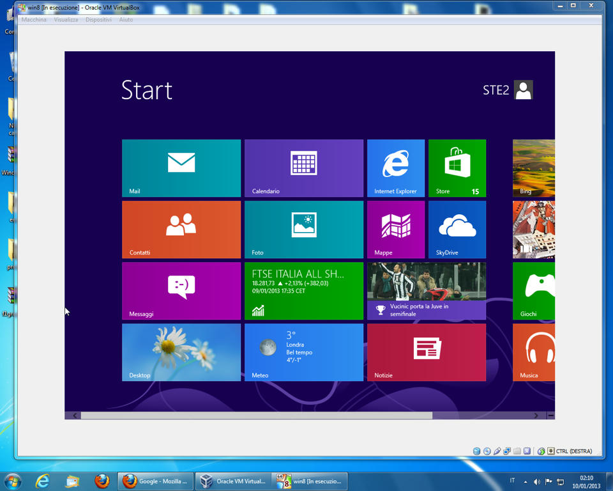Viewport: 613px width, 491px height.
Task: Click the Start screen scrollbar left arrow
Action: [x=74, y=416]
